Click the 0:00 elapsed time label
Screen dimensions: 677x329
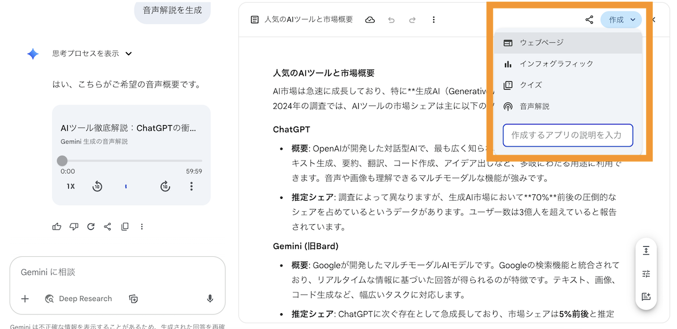[68, 171]
